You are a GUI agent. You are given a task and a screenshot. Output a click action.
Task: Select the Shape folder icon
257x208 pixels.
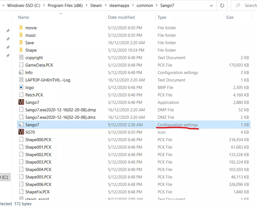(x=21, y=50)
